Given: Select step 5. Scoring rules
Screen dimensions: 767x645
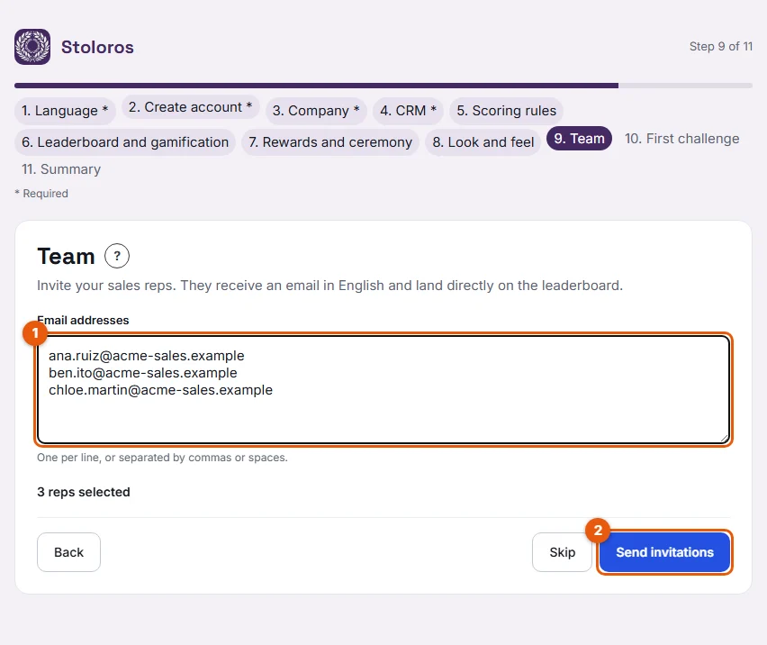Looking at the screenshot, I should (506, 111).
